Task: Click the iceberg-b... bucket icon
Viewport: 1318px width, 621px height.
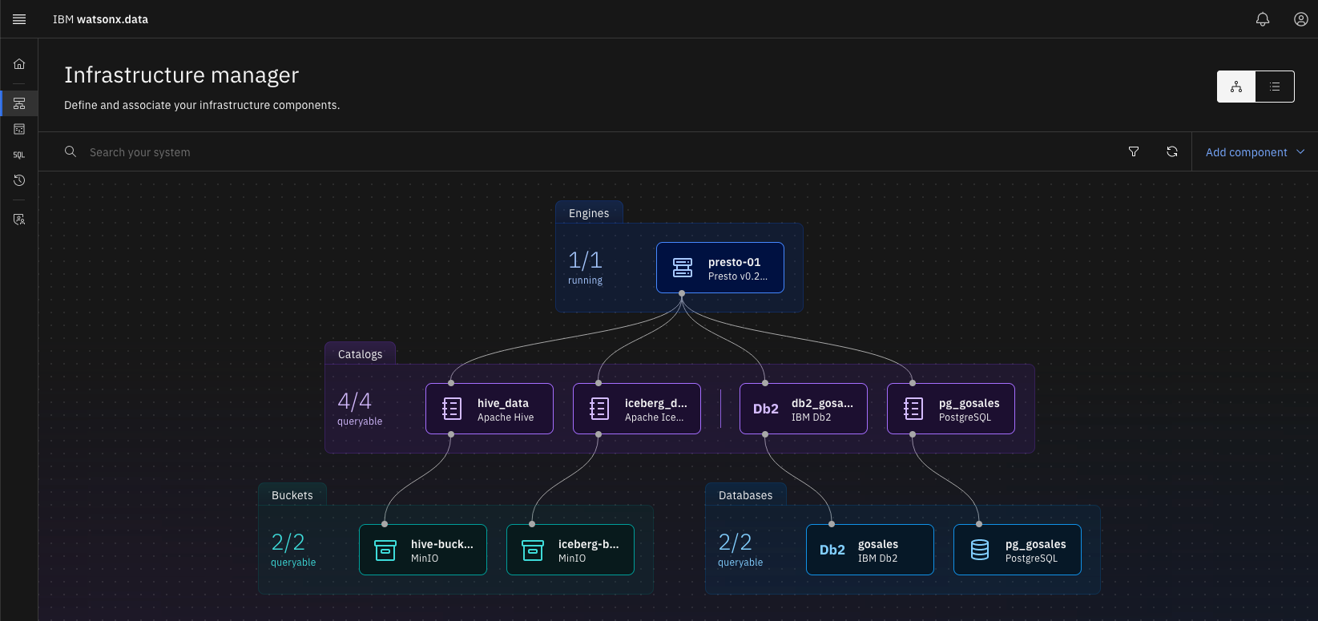Action: pyautogui.click(x=533, y=550)
